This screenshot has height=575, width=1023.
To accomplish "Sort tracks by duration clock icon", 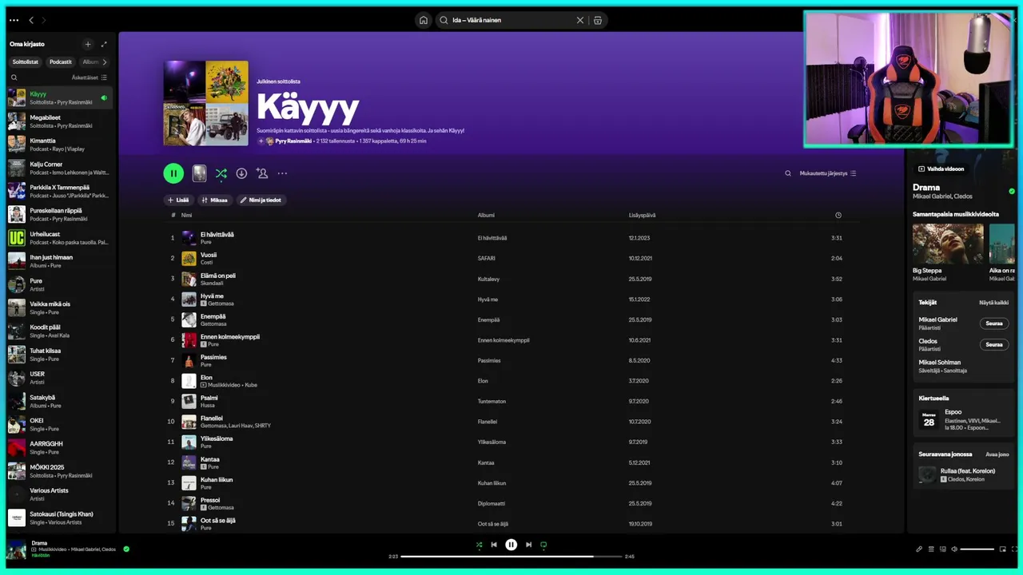I will (838, 215).
